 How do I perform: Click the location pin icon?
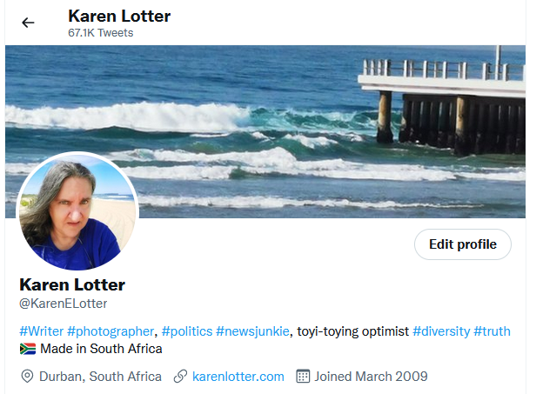click(x=27, y=377)
